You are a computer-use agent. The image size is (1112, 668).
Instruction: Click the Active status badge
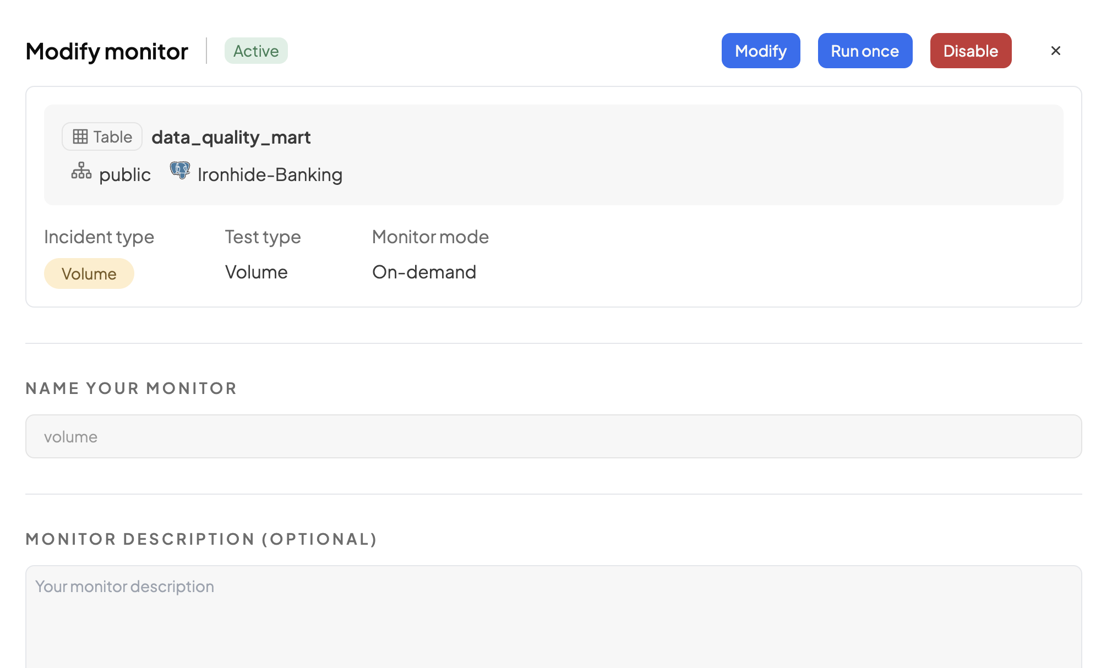pyautogui.click(x=256, y=51)
